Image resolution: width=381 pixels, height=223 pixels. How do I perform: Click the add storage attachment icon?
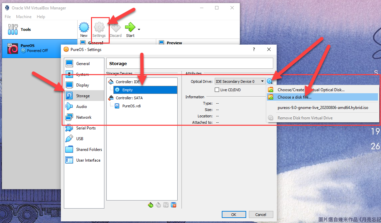166,205
